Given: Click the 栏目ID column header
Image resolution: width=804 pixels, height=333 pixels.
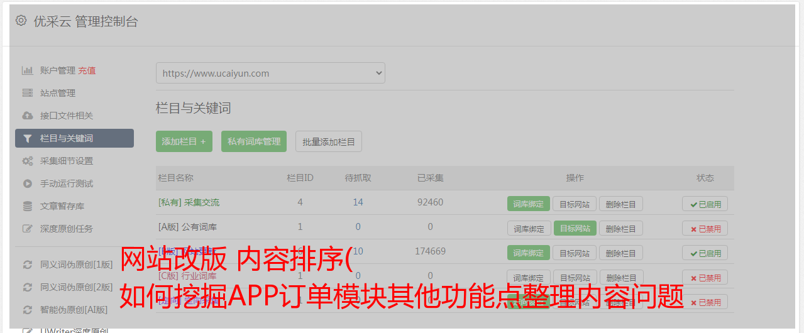Looking at the screenshot, I should click(x=300, y=178).
